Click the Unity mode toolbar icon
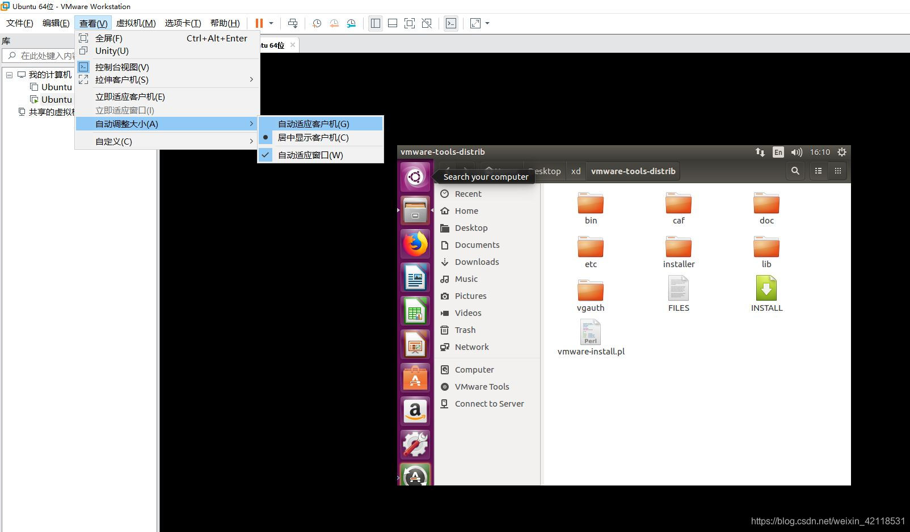 (427, 23)
